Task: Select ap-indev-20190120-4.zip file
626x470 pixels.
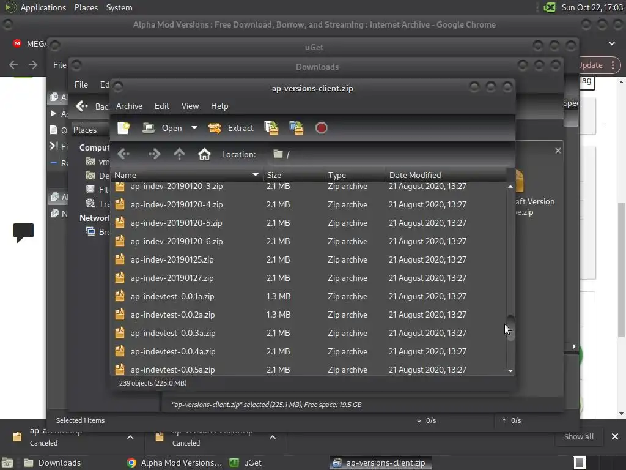Action: pyautogui.click(x=309, y=204)
